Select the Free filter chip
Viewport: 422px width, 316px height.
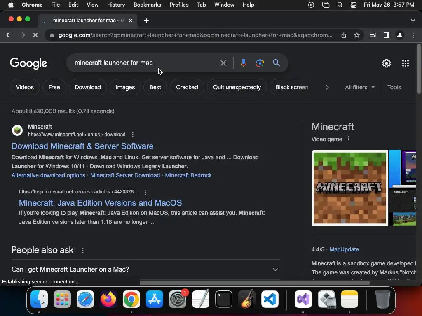pyautogui.click(x=54, y=87)
